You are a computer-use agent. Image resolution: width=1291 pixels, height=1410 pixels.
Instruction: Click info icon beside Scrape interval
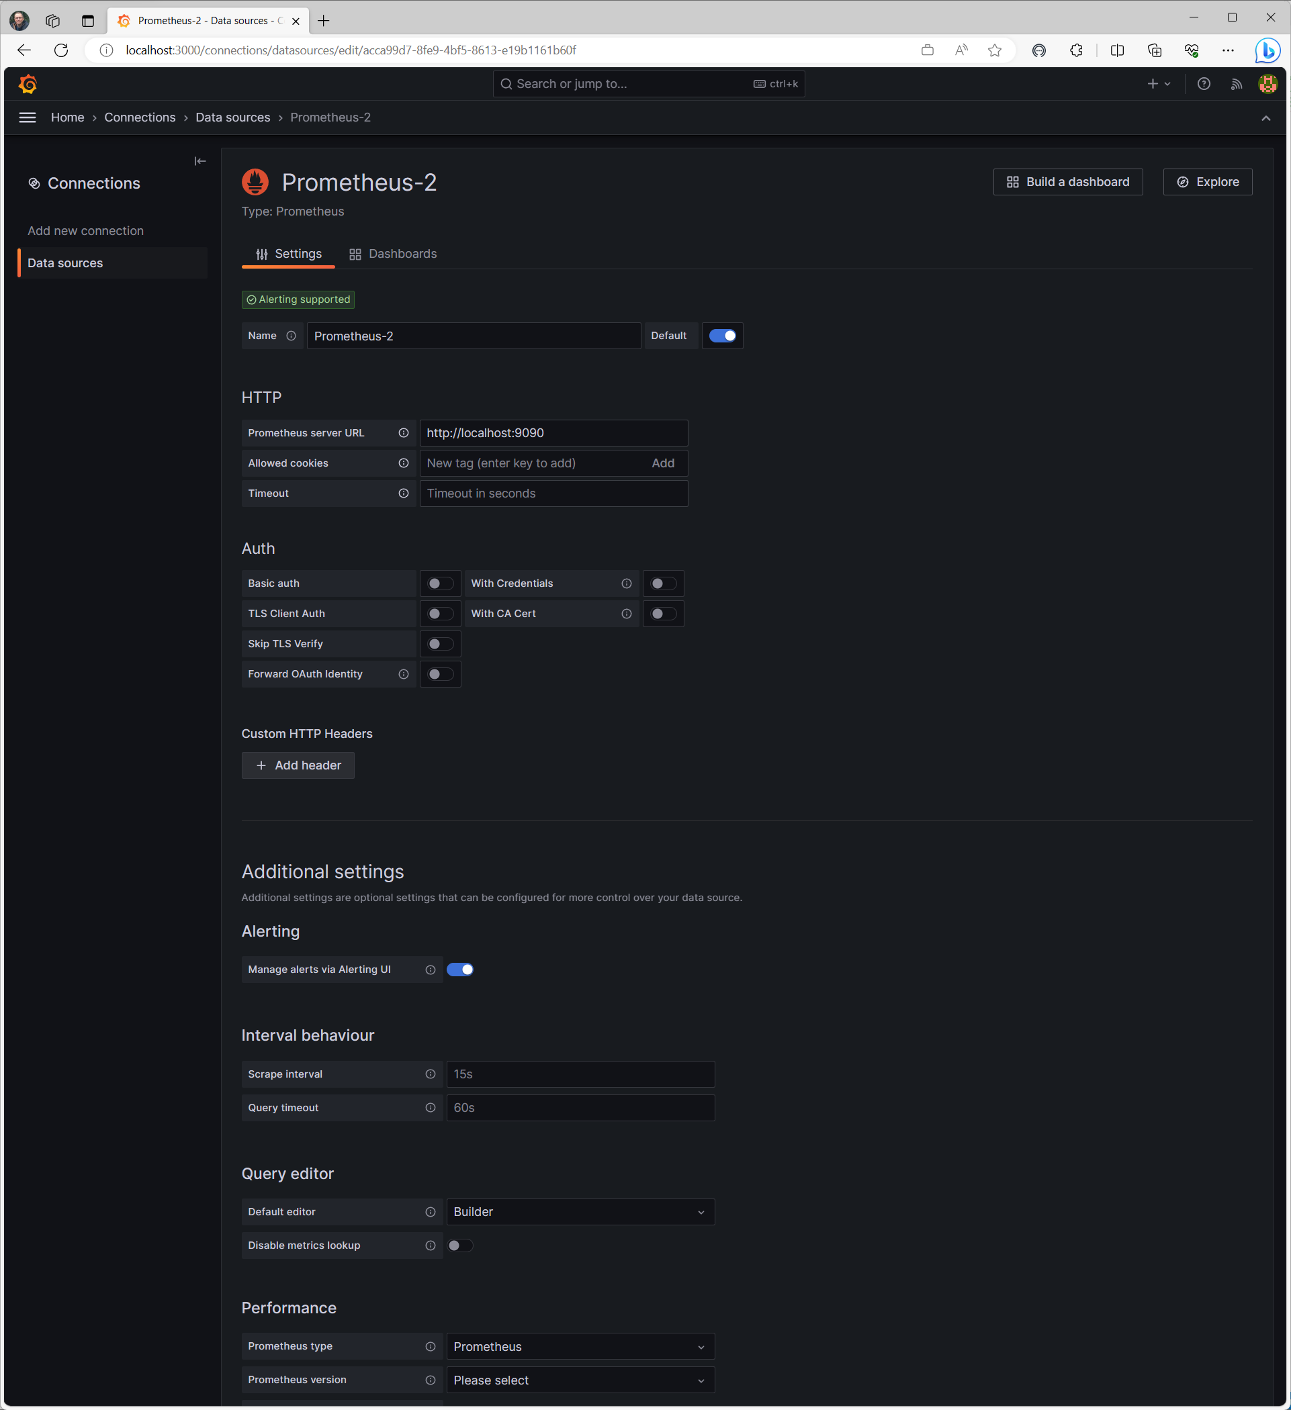pos(431,1074)
